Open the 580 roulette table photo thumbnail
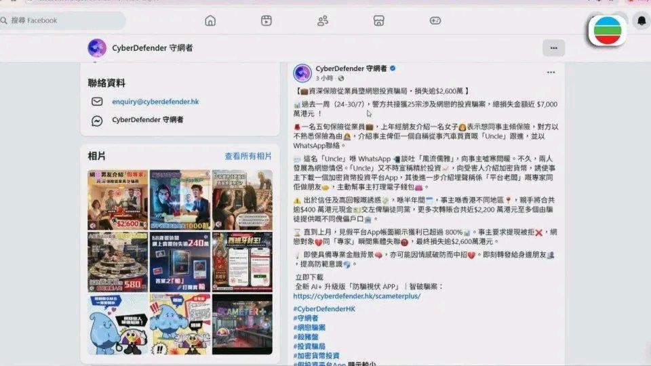Viewport: 651px width, 366px height. pos(117,262)
